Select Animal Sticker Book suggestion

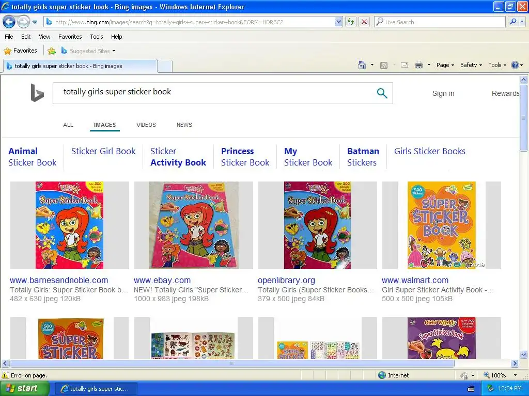(x=33, y=157)
